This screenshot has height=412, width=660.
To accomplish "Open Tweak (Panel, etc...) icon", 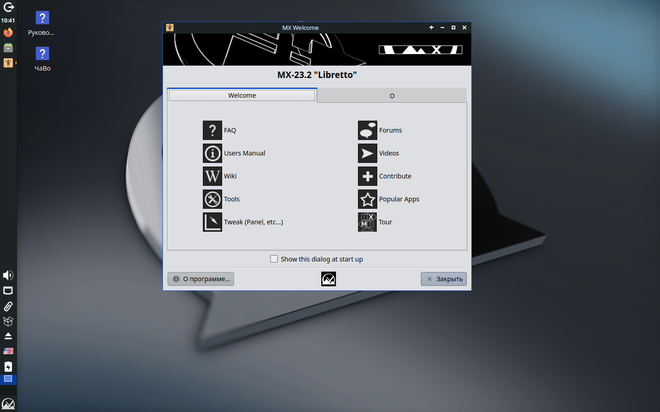I will pos(213,222).
